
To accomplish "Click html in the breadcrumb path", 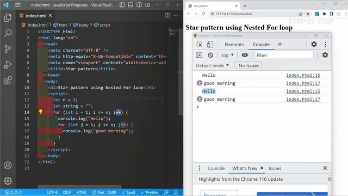I will click(x=63, y=25).
